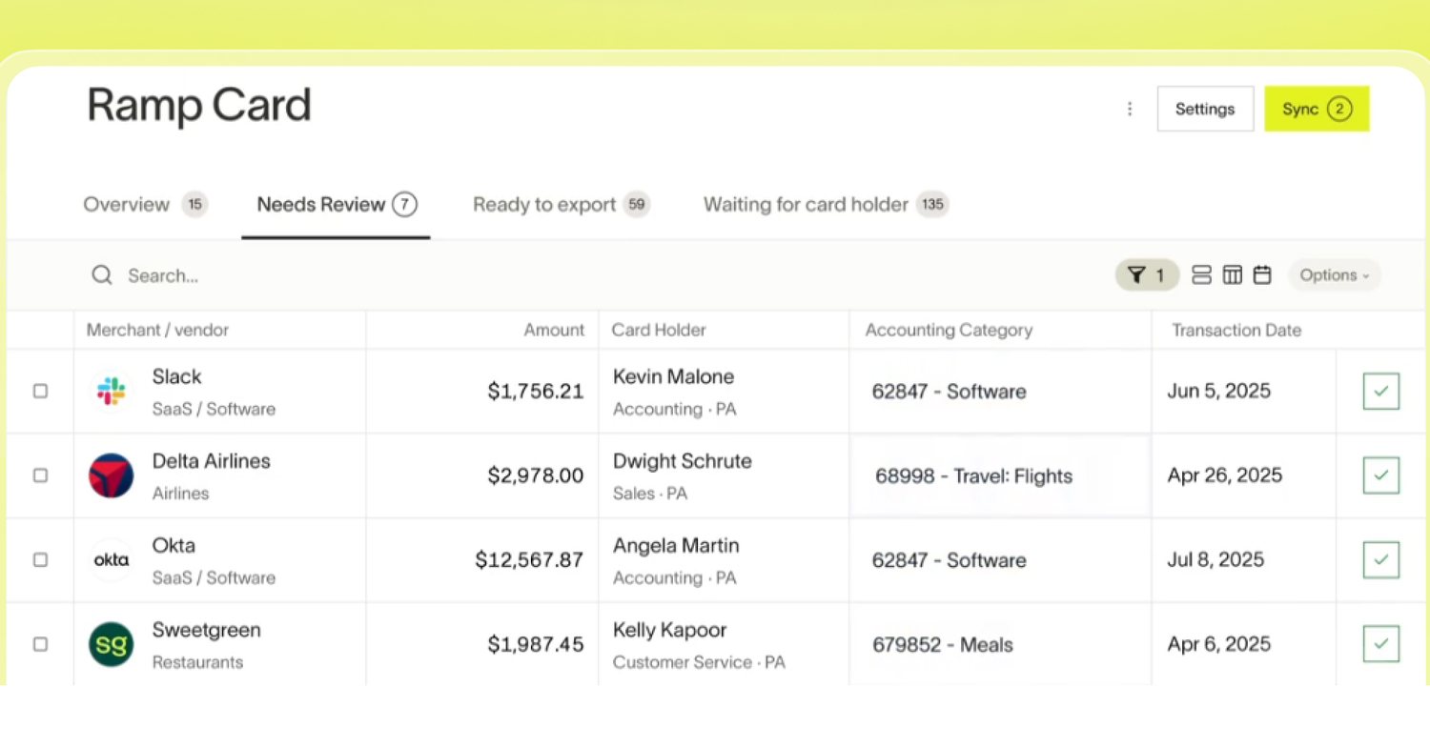Tick the checkbox for the Sweetgreen row
Viewport: 1430px width, 748px height.
click(40, 644)
